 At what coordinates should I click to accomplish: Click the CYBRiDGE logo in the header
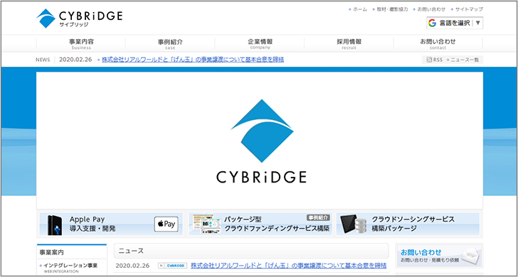(x=79, y=18)
